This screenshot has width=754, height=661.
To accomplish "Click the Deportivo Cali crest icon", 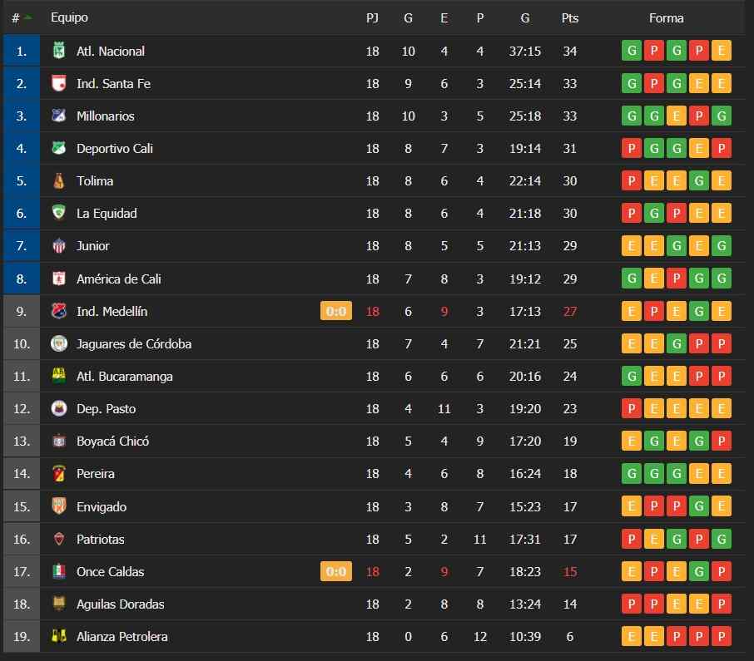I will click(58, 148).
